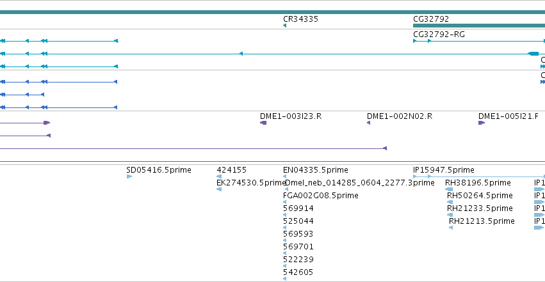545x282 pixels.
Task: Select the DME1-005I21.F feature label
Action: pos(508,116)
